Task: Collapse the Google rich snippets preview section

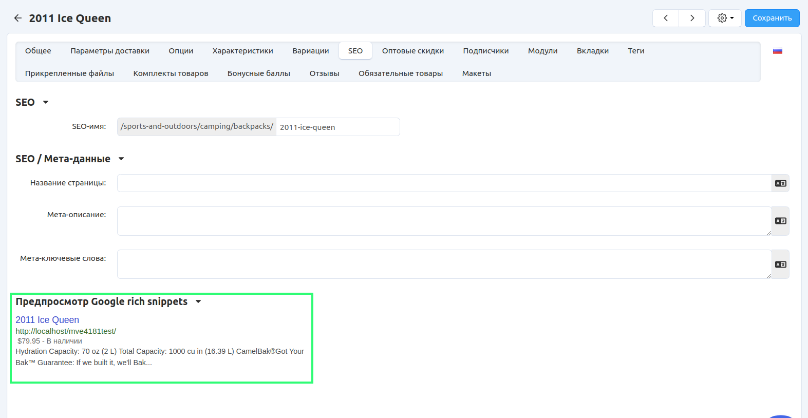Action: point(198,301)
